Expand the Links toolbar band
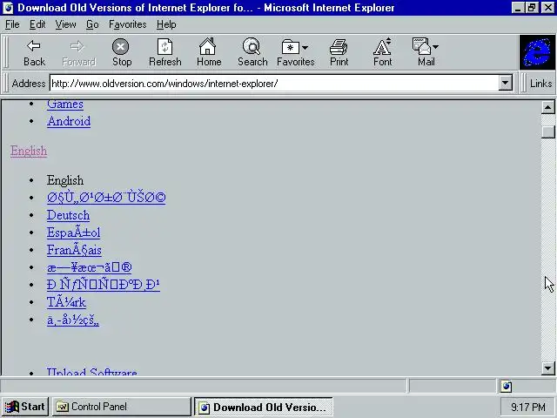 (540, 84)
